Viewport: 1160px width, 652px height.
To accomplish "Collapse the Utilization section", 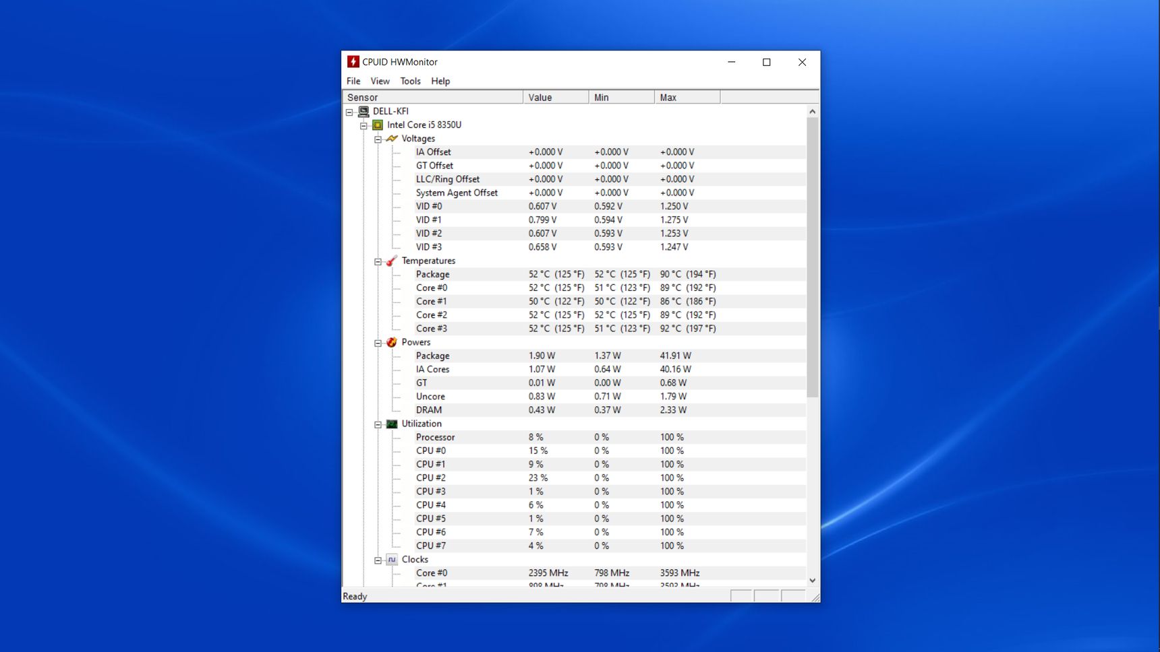I will (x=378, y=424).
